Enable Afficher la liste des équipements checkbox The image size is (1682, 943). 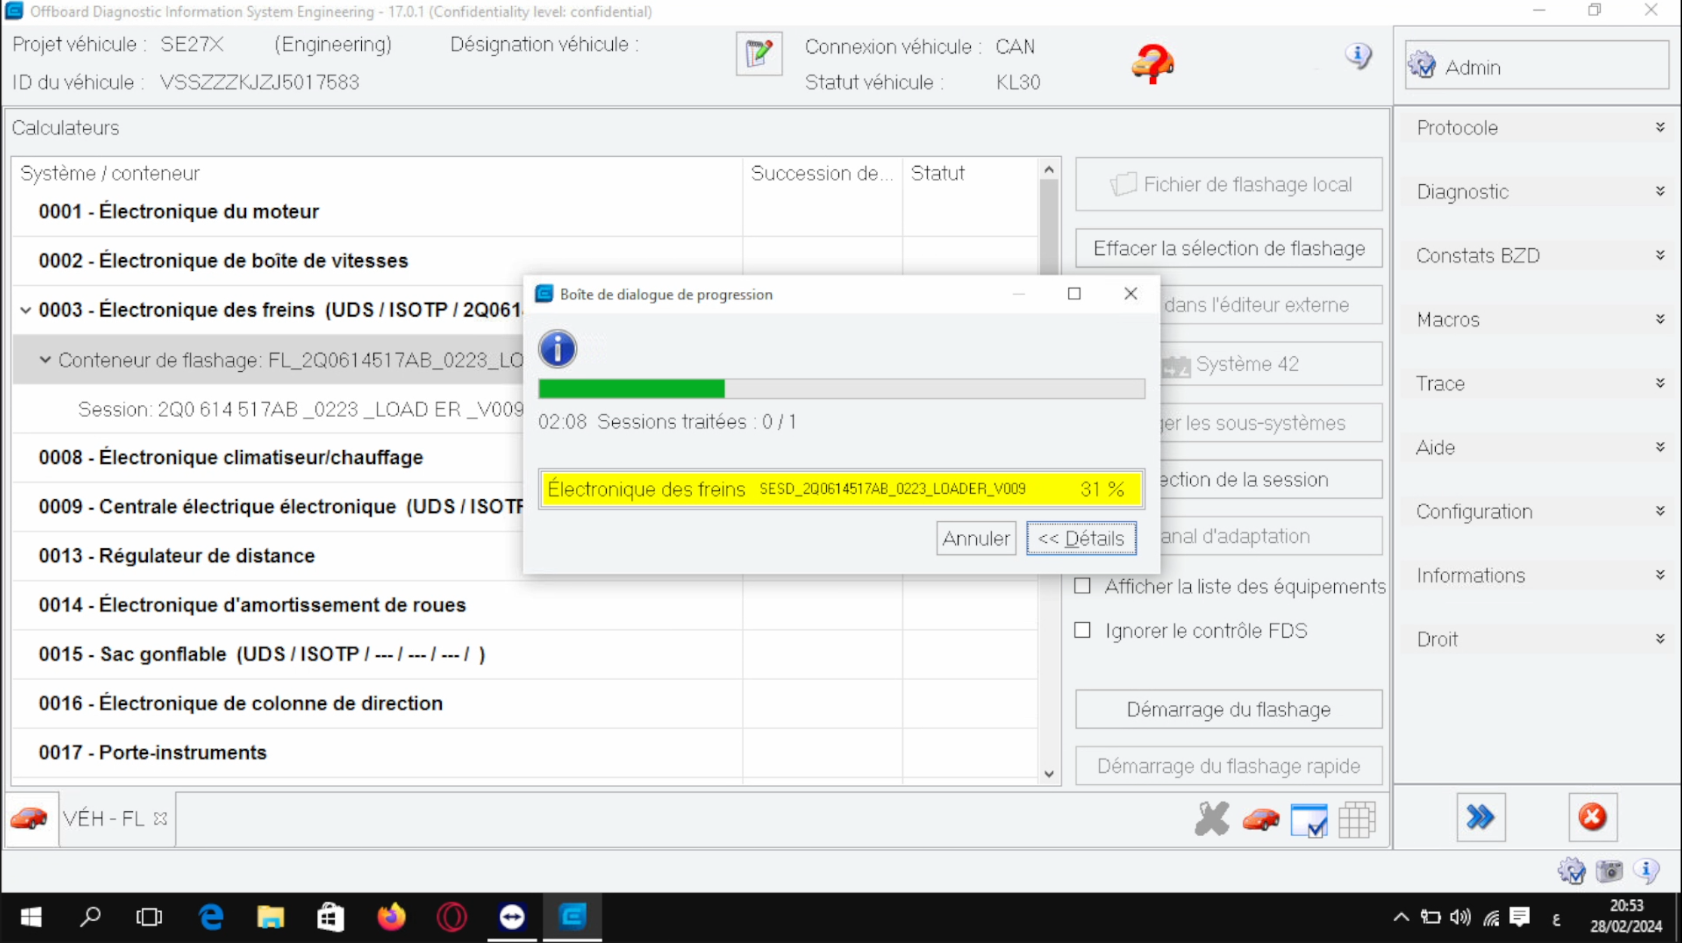[1082, 586]
